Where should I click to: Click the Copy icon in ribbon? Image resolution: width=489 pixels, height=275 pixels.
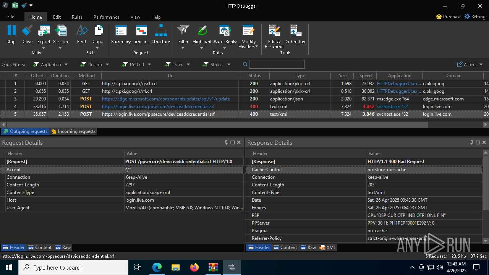click(98, 31)
